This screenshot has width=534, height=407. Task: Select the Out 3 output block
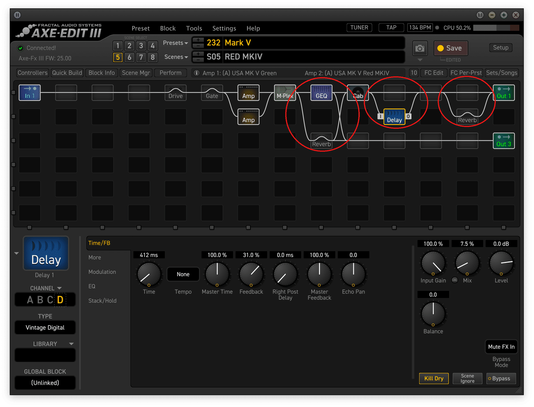point(503,141)
